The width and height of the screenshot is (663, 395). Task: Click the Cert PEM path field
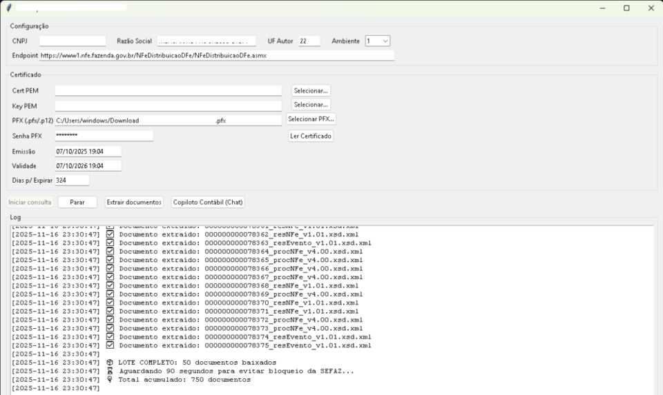click(x=169, y=91)
